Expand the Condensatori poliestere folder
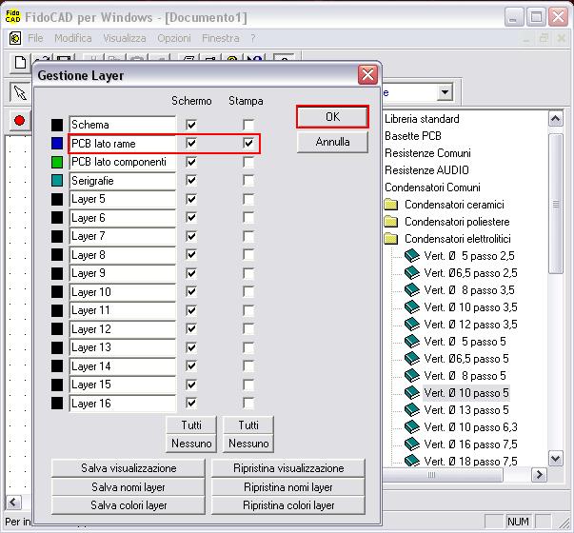This screenshot has width=574, height=533. [x=391, y=222]
